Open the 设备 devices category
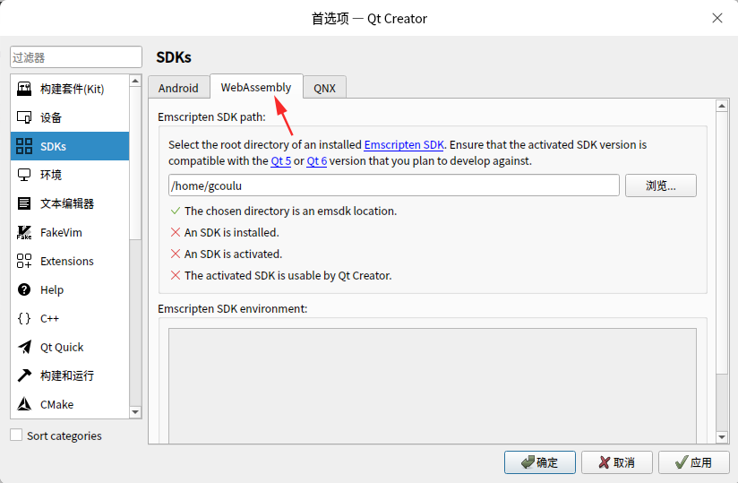Viewport: 738px width, 483px height. [x=51, y=117]
